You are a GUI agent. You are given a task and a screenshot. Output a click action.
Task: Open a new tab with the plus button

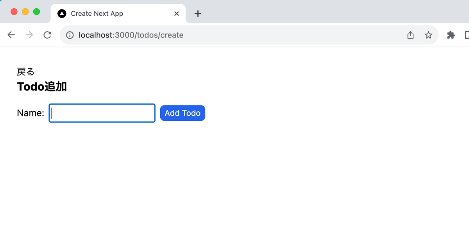pyautogui.click(x=197, y=13)
